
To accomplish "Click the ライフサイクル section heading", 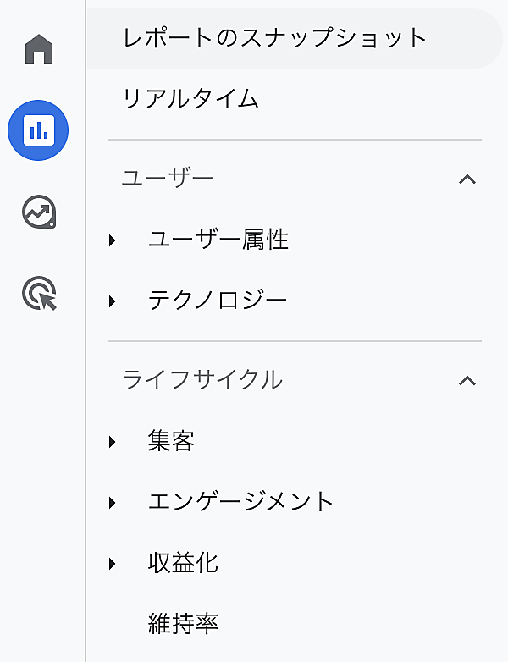I will 202,380.
